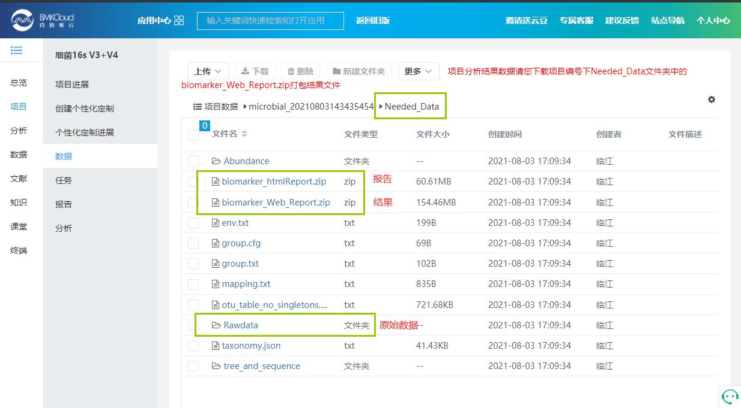741x408 pixels.
Task: Open the application center grid icon
Action: 179,20
